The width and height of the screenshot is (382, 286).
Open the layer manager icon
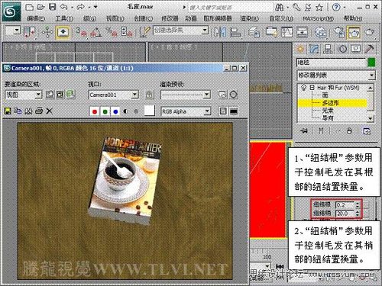(254, 32)
